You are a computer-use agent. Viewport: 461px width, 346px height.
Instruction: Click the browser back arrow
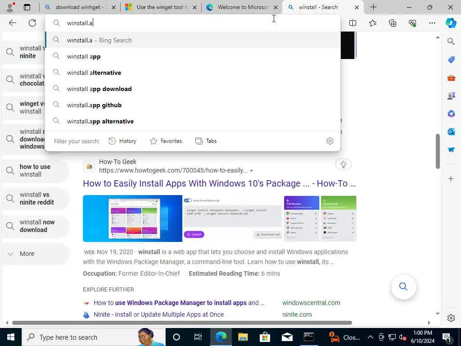click(x=12, y=23)
